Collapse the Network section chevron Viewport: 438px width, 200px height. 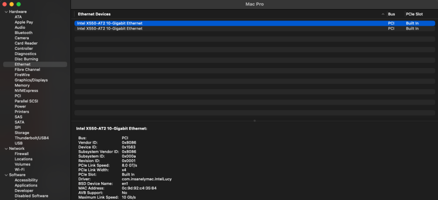6,148
